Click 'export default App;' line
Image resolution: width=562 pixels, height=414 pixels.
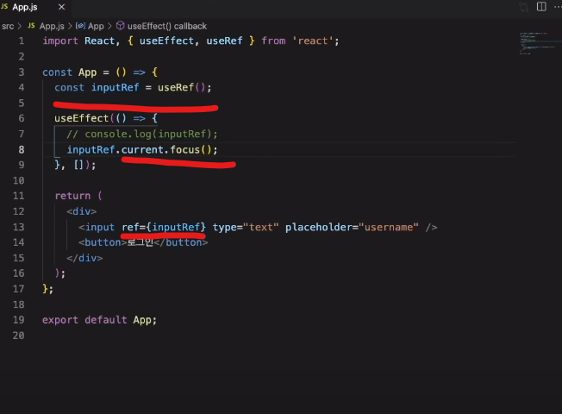[99, 320]
